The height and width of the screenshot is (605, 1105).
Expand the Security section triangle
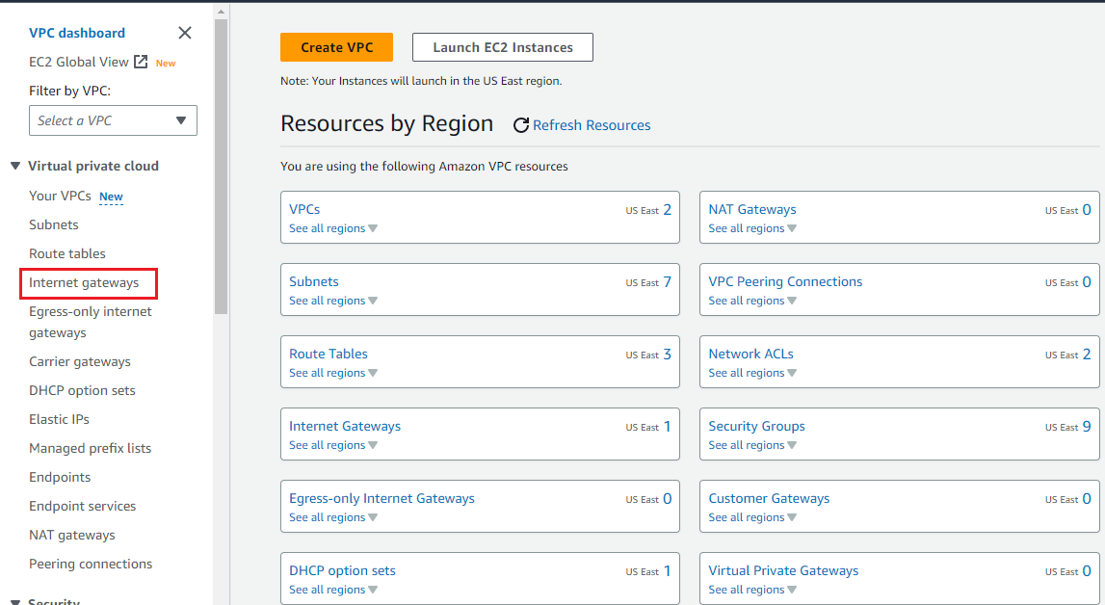coord(14,602)
